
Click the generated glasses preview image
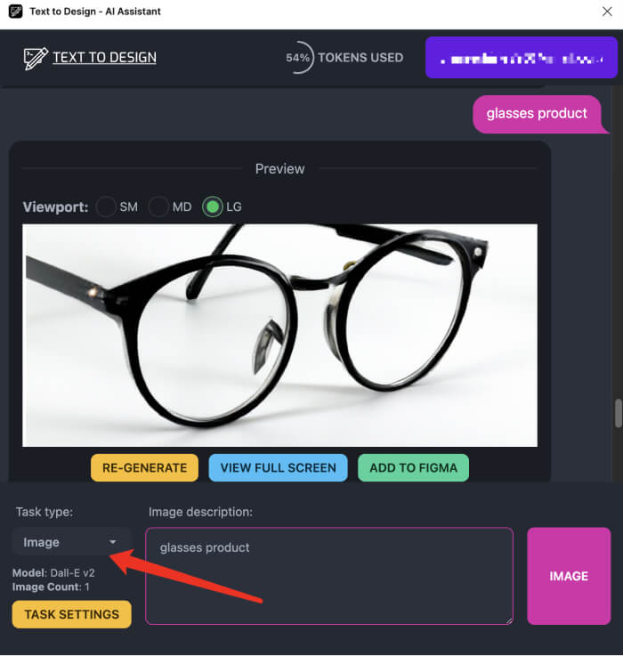click(x=280, y=336)
